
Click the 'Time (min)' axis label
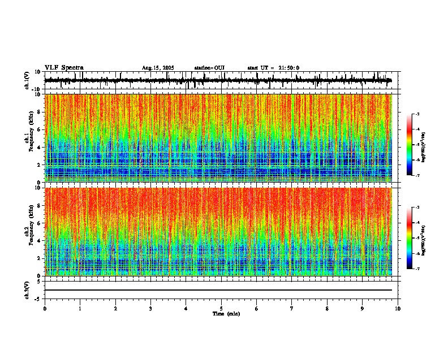tap(226, 314)
